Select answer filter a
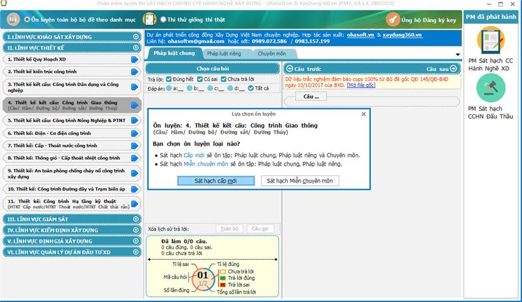The image size is (522, 302). [x=169, y=88]
